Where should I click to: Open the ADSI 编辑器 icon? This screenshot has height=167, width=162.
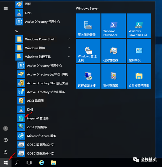tap(21, 101)
